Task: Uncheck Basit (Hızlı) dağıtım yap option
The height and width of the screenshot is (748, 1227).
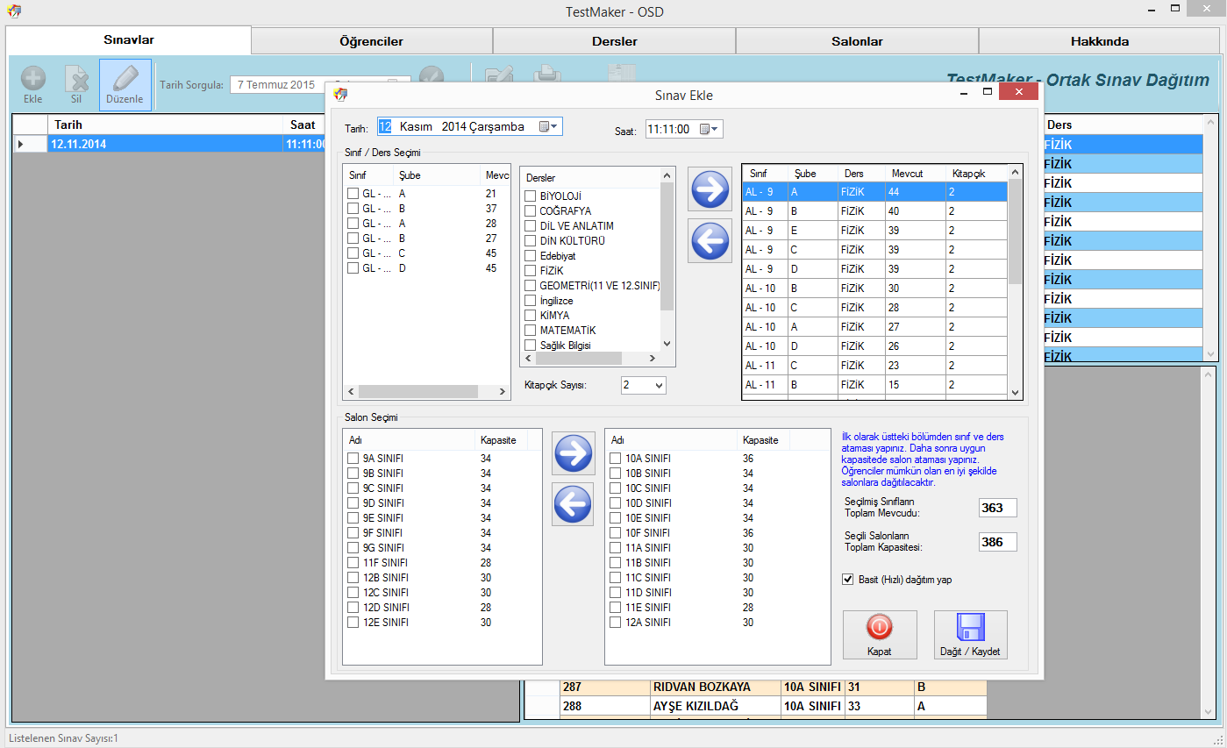Action: click(x=847, y=580)
